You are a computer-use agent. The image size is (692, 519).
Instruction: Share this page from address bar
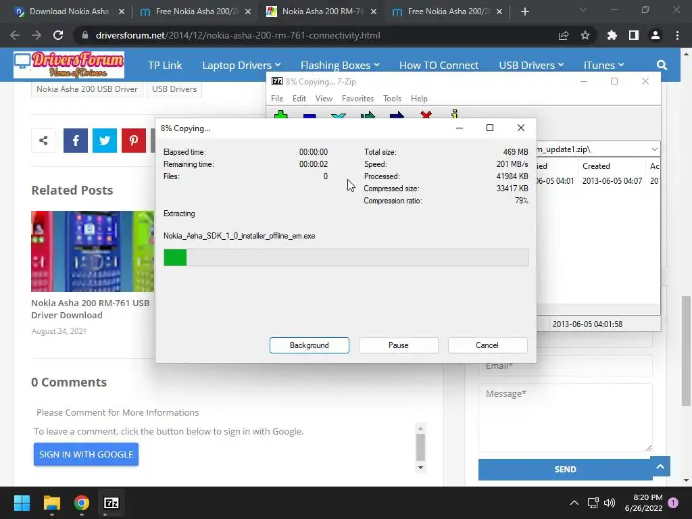[564, 35]
